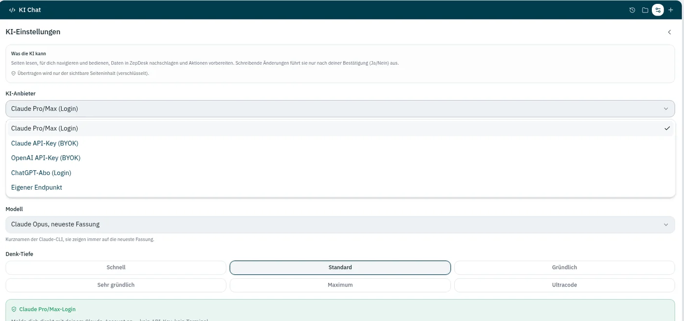Click the Denk-Tiefe label

click(19, 254)
